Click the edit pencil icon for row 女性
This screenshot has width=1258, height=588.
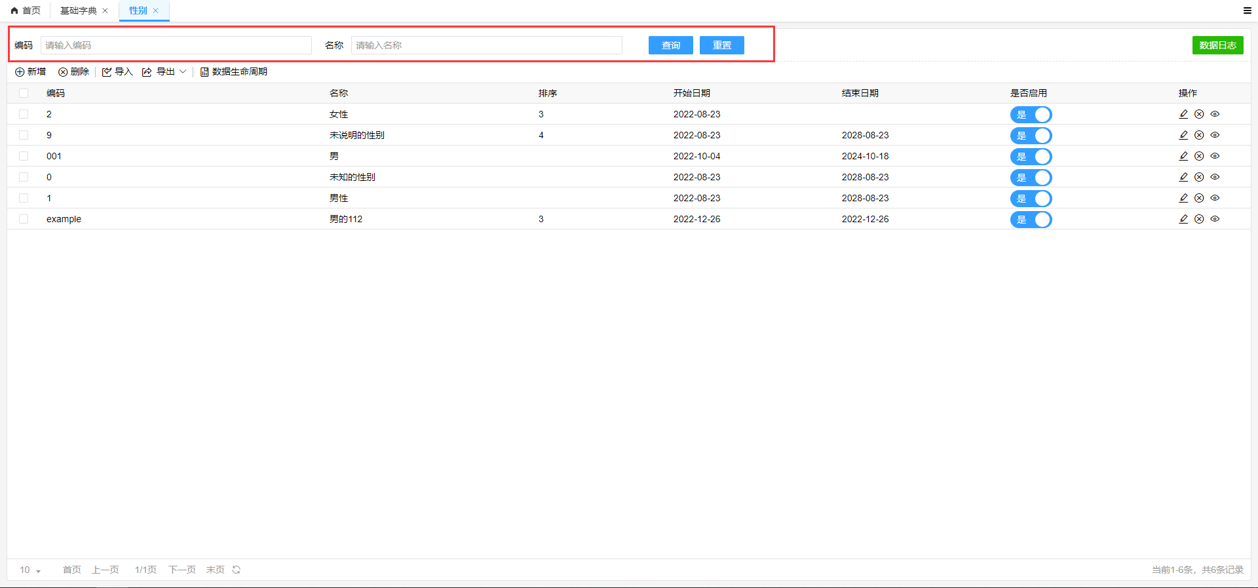pyautogui.click(x=1183, y=114)
